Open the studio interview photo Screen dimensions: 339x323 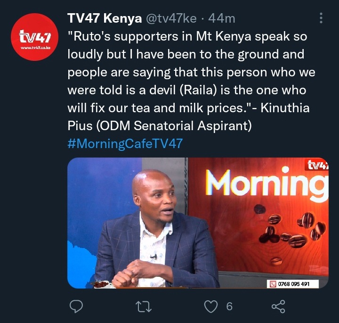tap(198, 223)
